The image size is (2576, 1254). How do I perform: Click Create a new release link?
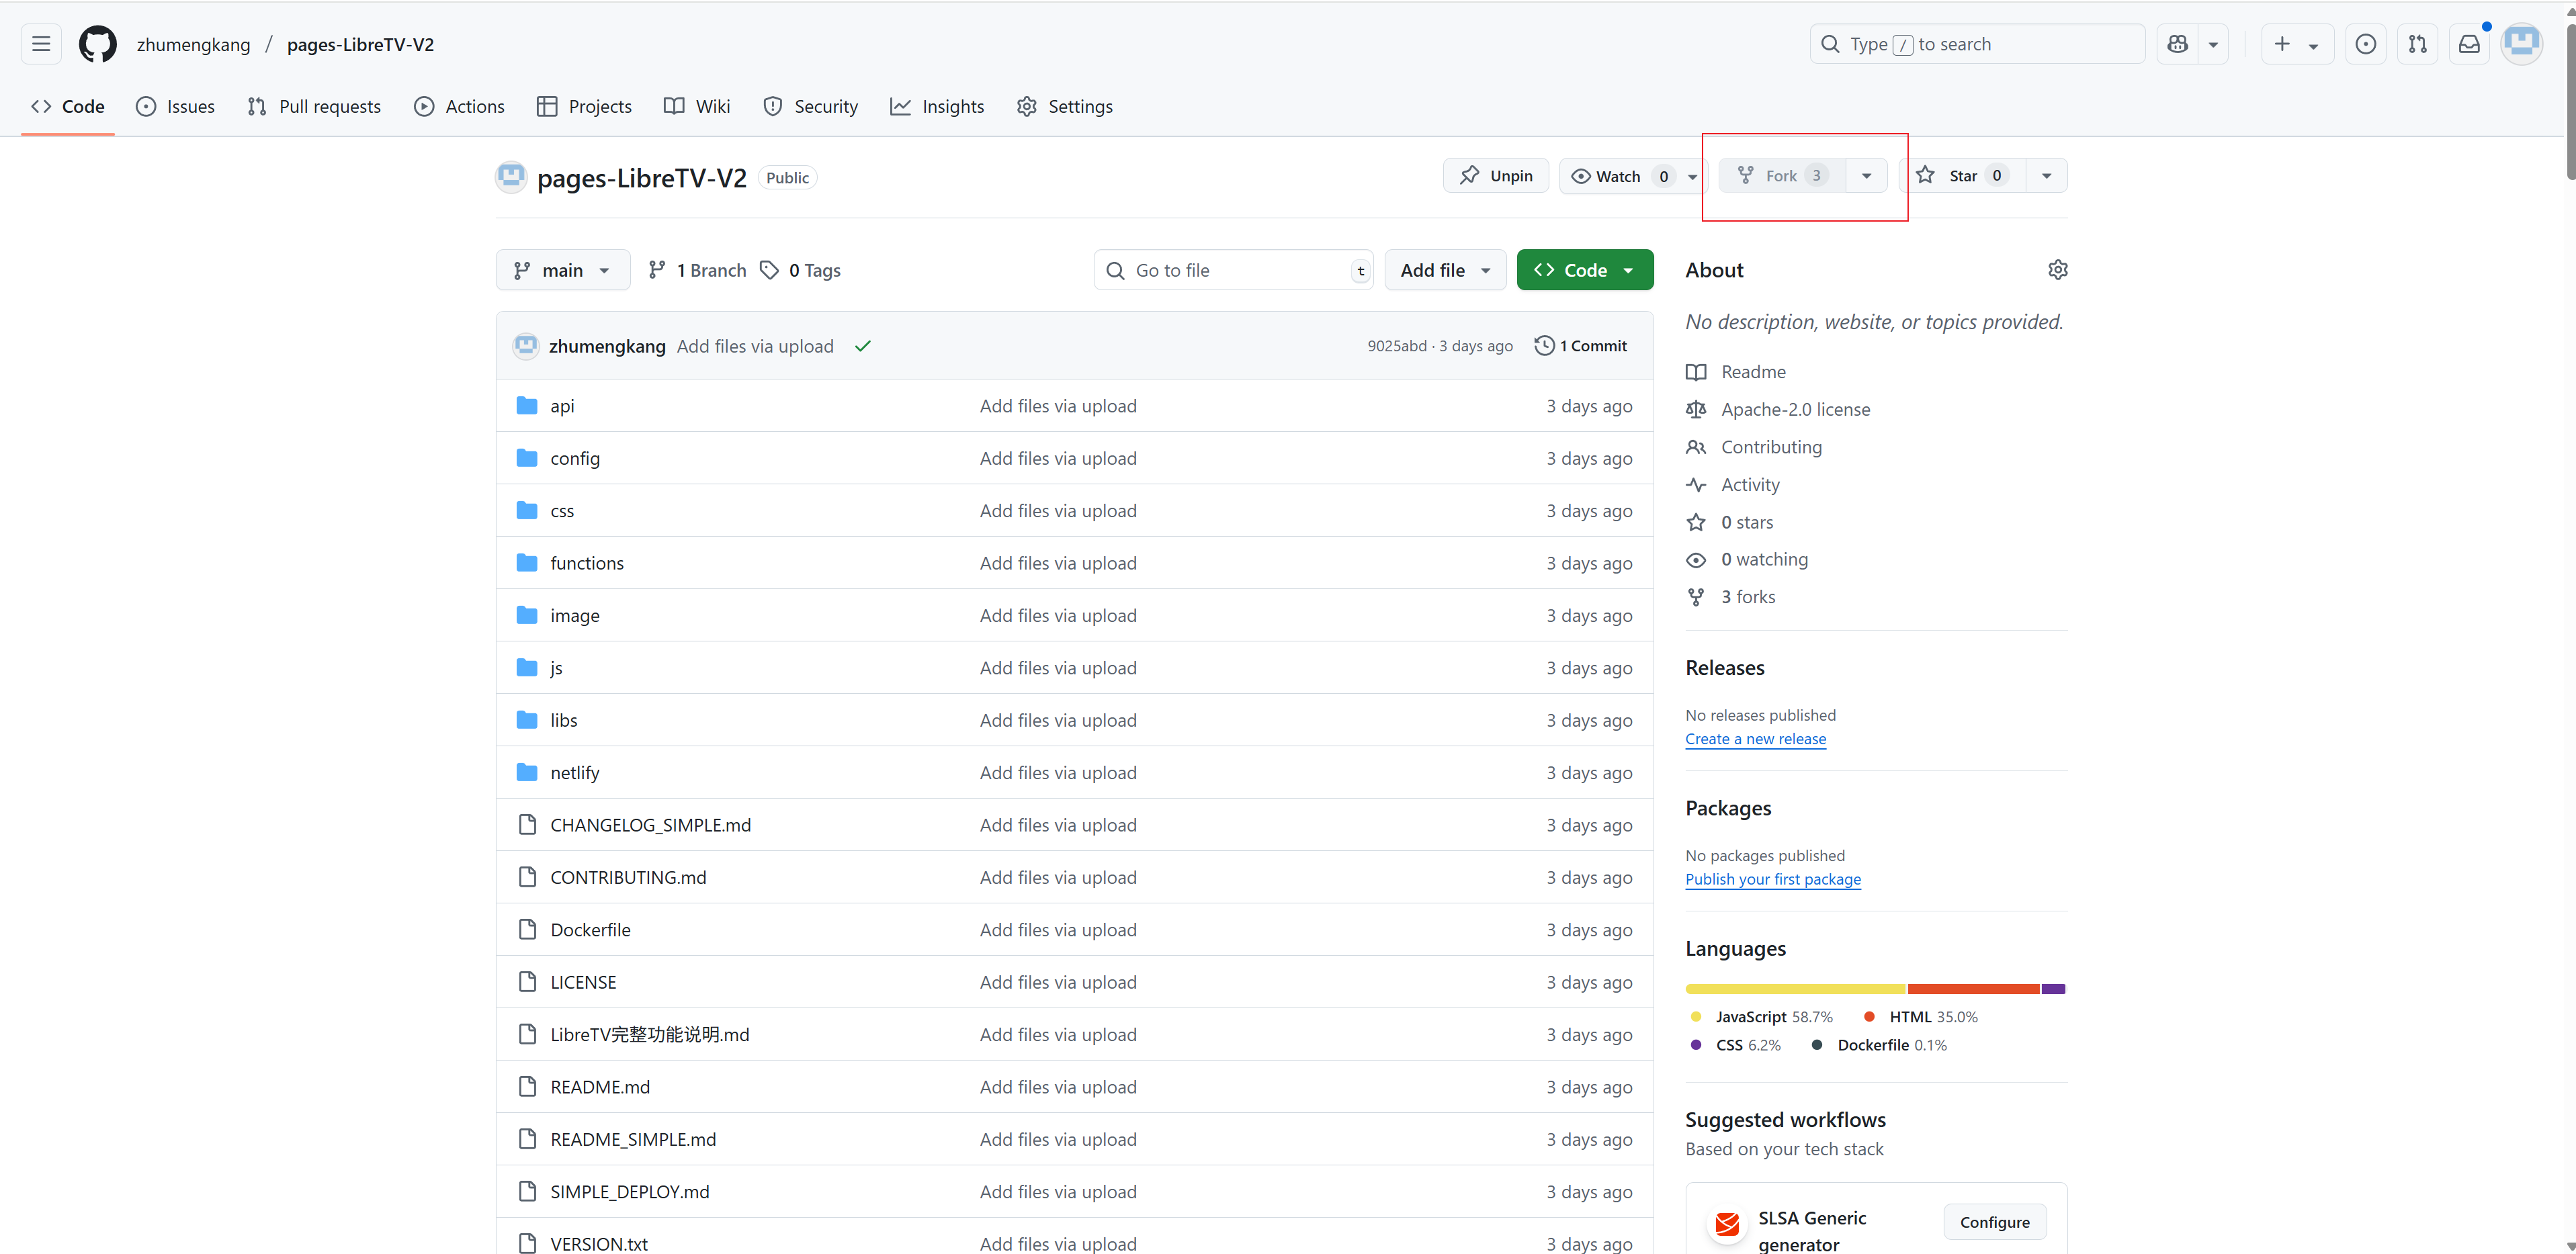tap(1755, 739)
